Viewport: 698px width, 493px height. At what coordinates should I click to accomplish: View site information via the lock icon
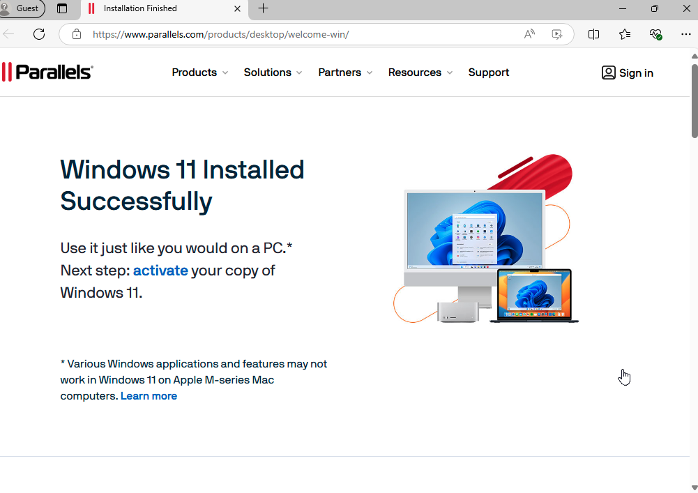(76, 33)
